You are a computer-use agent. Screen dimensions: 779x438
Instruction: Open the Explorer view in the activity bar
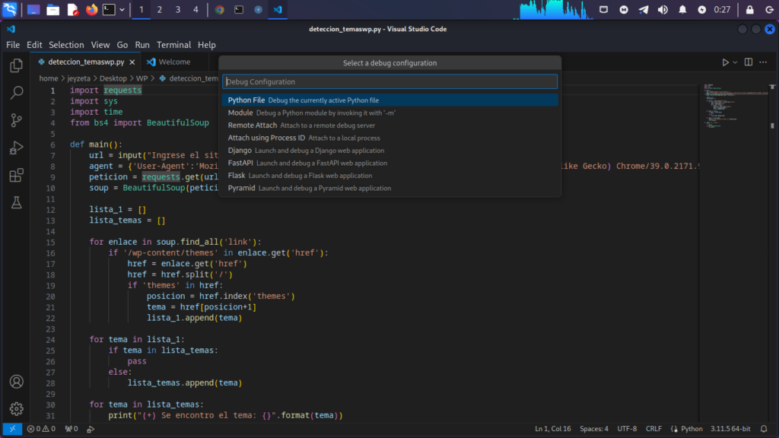coord(15,65)
